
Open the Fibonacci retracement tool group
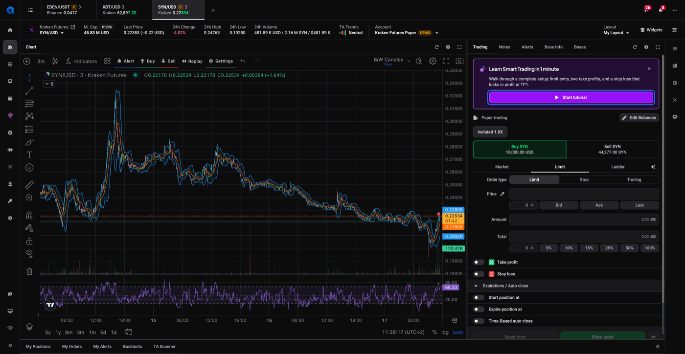tap(29, 104)
